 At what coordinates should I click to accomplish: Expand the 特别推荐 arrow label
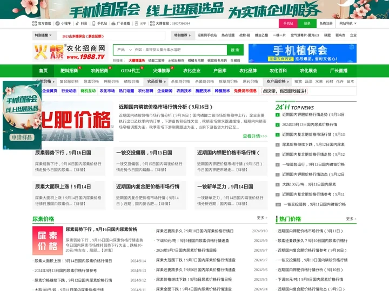click(x=183, y=36)
